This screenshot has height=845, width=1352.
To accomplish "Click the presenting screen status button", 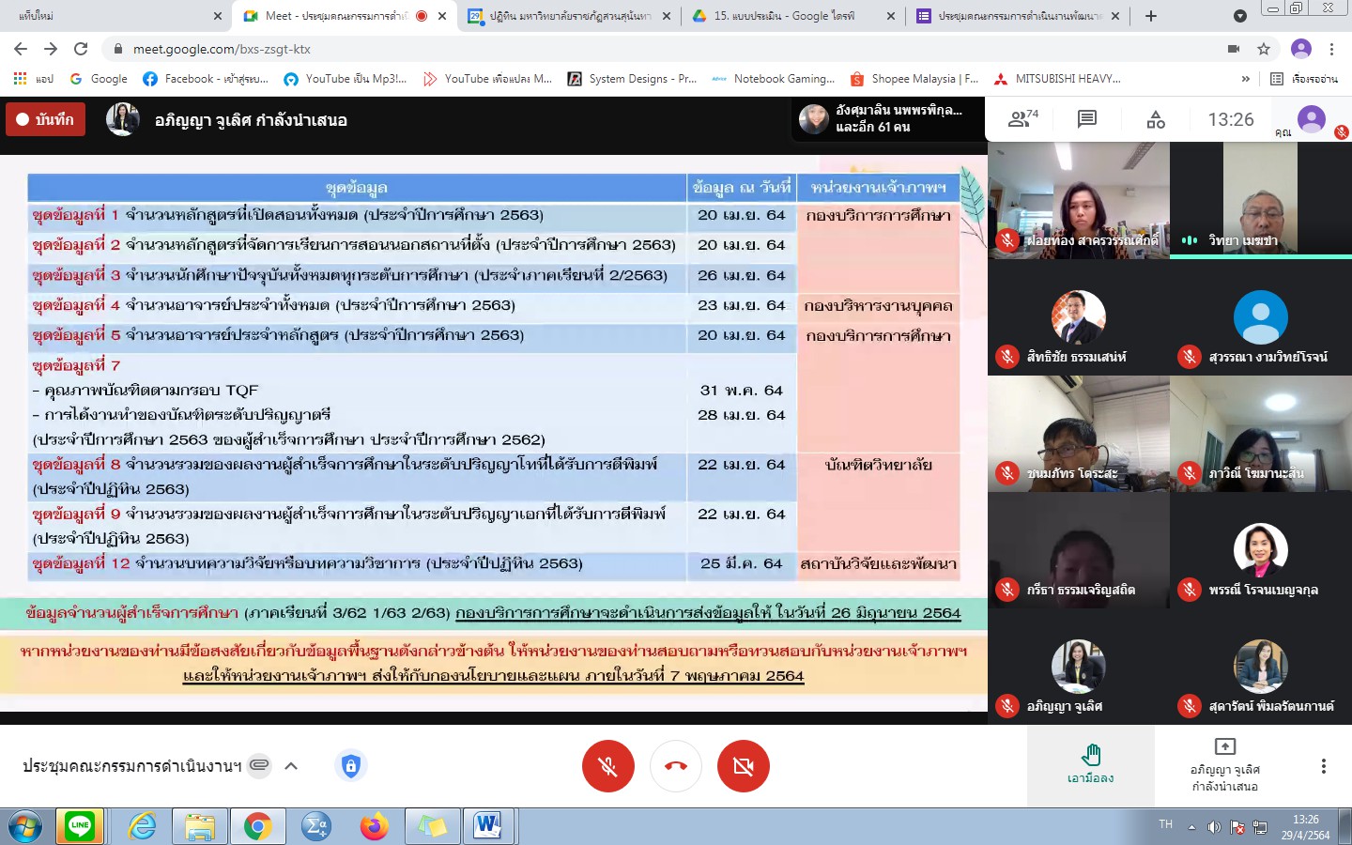I will point(1224,765).
